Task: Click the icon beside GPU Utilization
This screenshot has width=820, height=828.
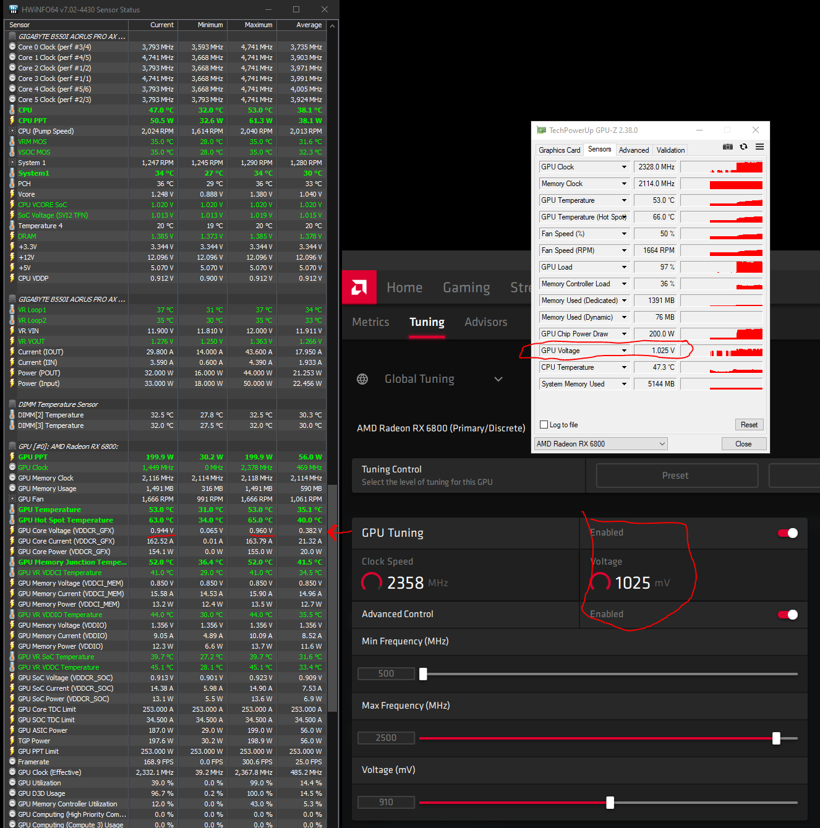Action: (12, 783)
